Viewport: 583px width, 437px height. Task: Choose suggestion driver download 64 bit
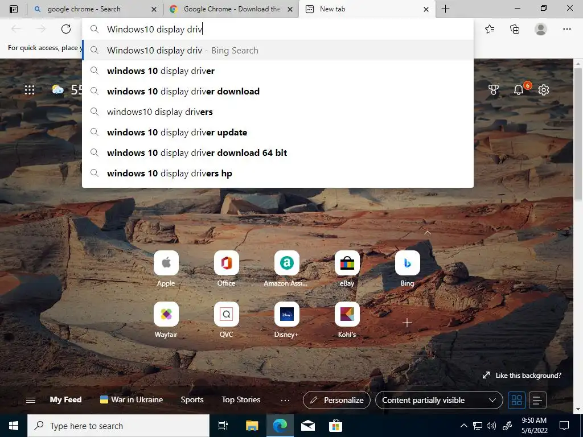click(278, 152)
